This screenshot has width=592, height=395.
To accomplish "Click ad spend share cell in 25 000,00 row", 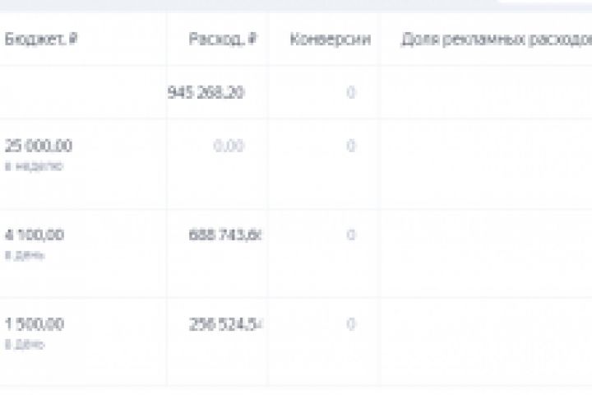I will pos(485,163).
